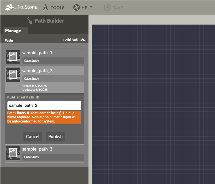215x184 pixels.
Task: Switch to the Manage tab
Action: [x=16, y=31]
